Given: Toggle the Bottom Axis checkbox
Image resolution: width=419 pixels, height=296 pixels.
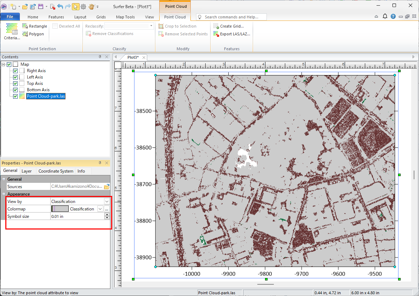Looking at the screenshot, I should click(x=15, y=90).
